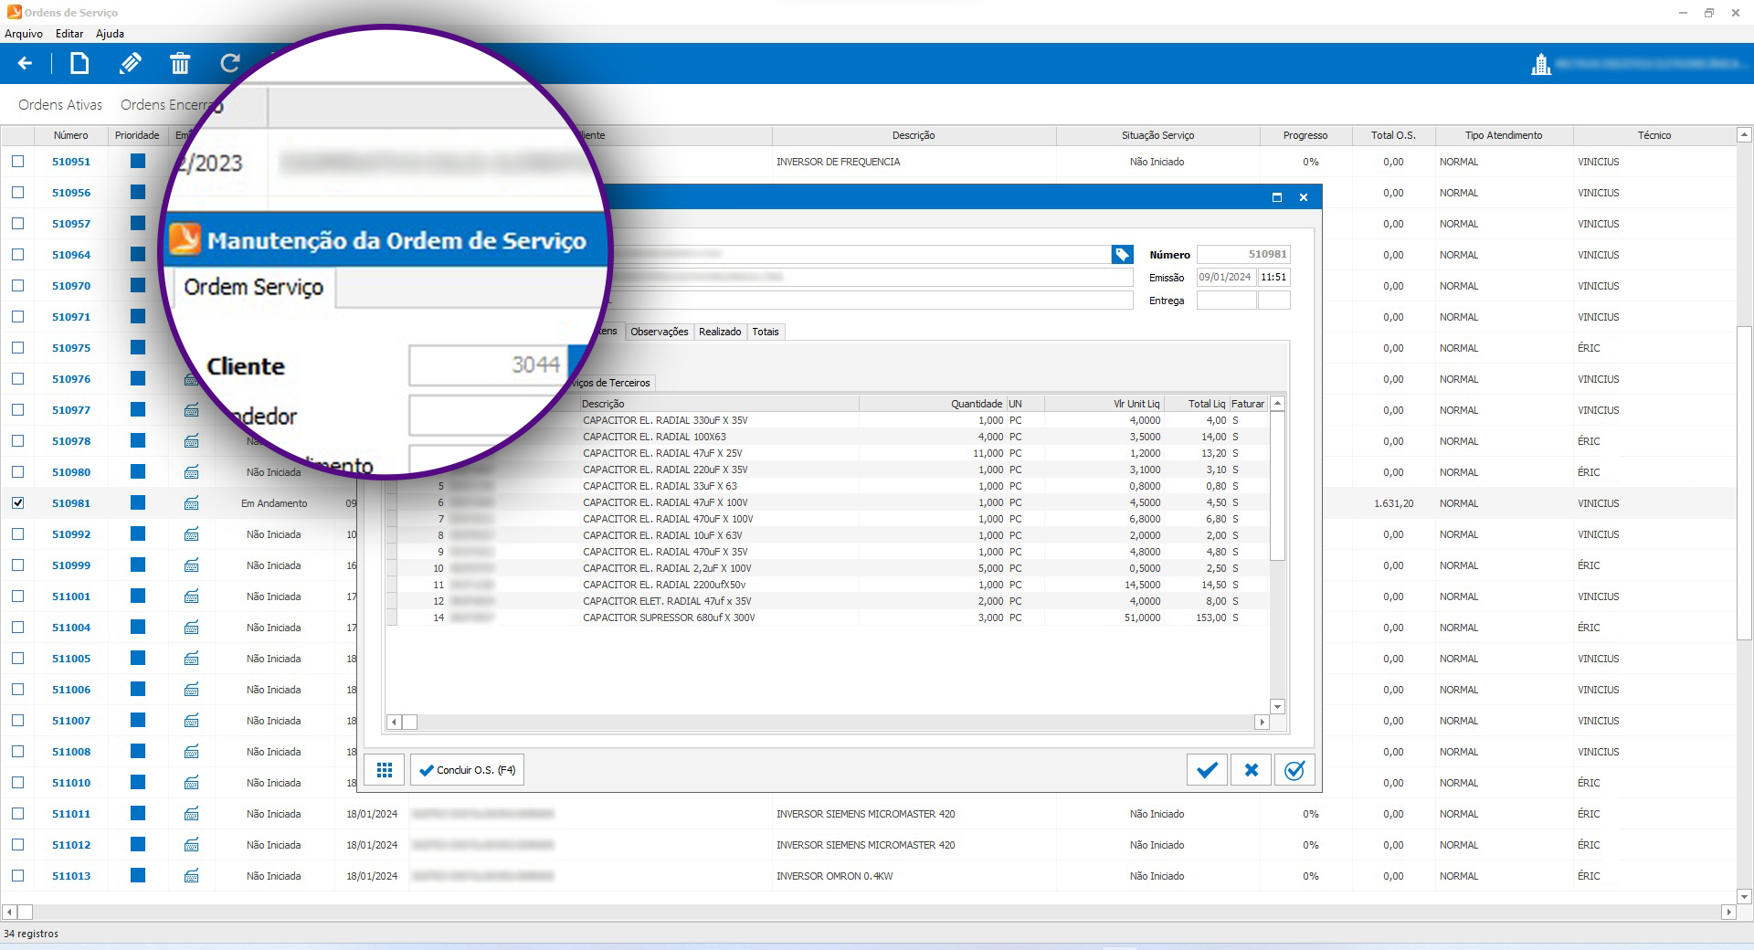1754x950 pixels.
Task: Check the box for order 511010
Action: (x=17, y=782)
